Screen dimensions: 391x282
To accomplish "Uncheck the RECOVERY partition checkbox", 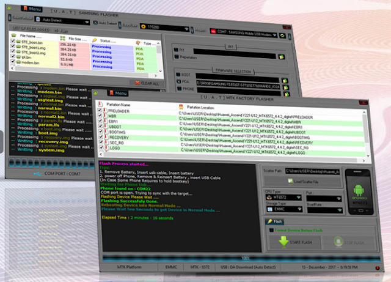I will [101, 136].
